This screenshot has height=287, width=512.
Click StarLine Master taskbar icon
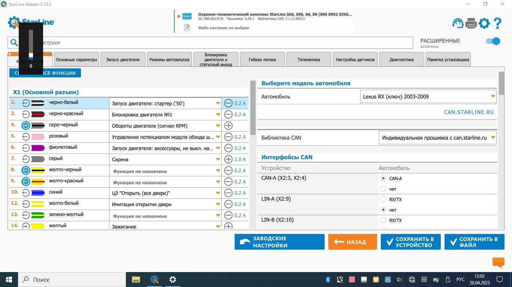[x=154, y=280]
